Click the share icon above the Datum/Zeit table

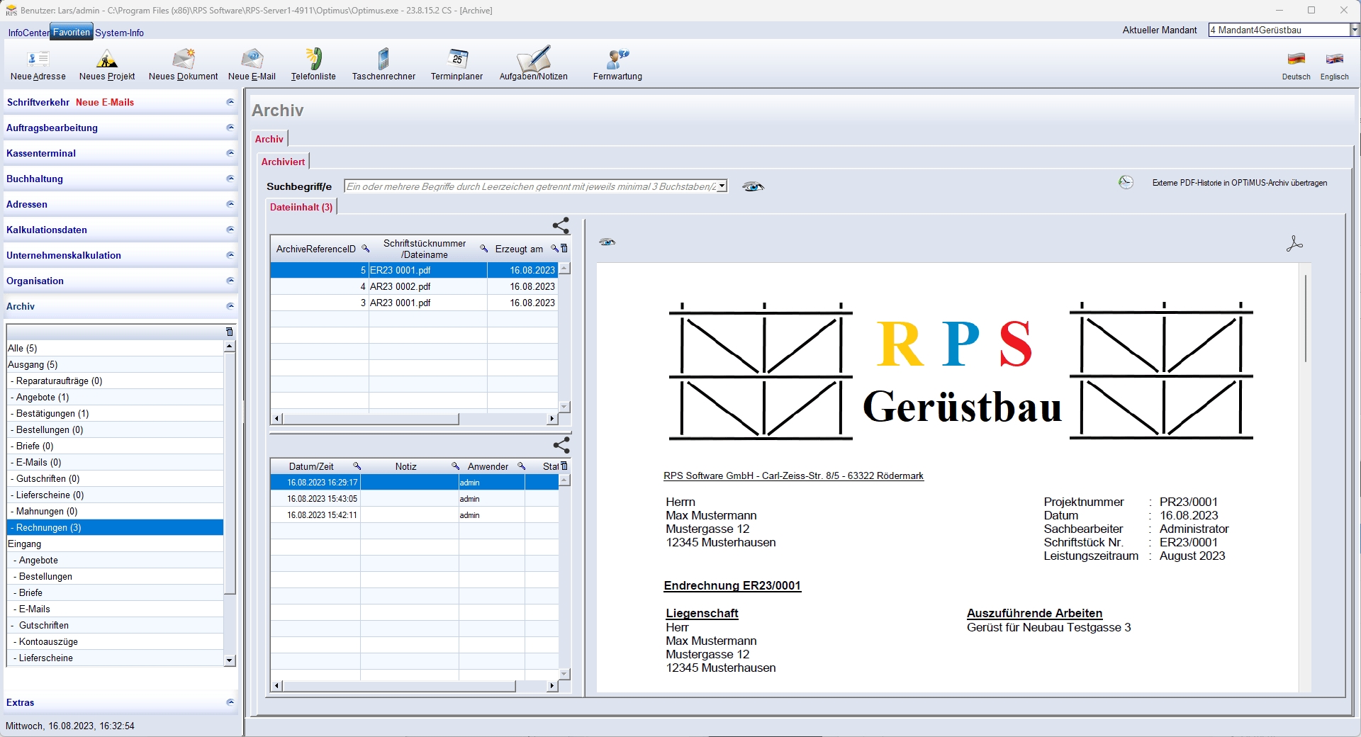(561, 445)
